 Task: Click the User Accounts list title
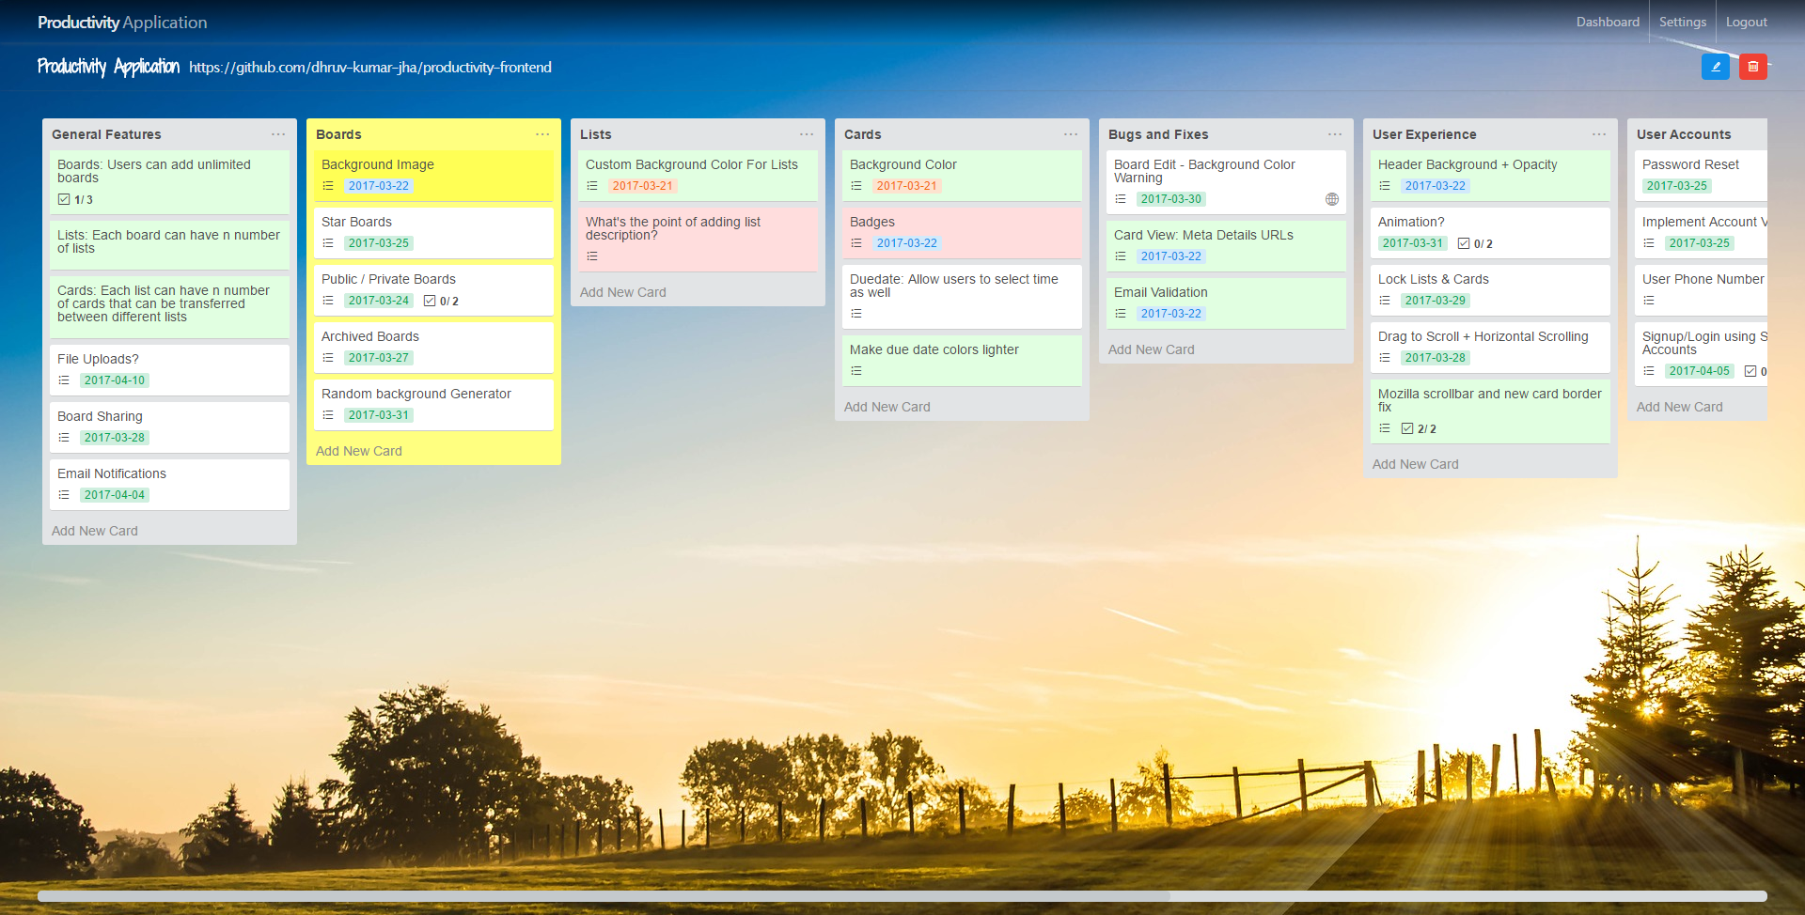coord(1684,134)
